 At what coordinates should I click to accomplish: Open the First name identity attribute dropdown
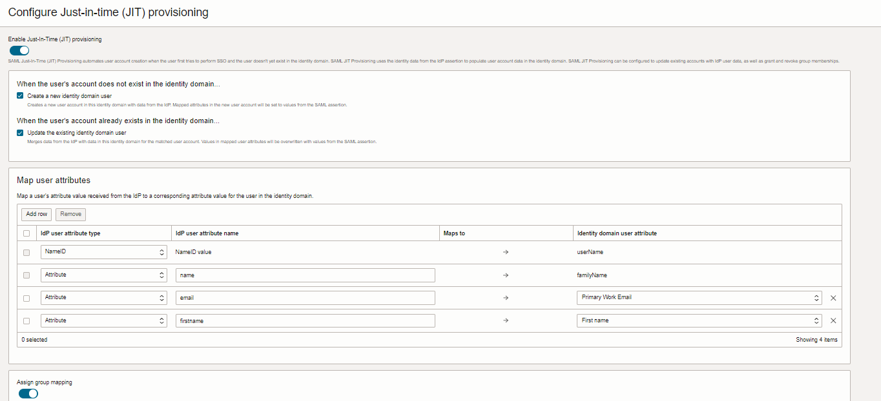(x=700, y=320)
